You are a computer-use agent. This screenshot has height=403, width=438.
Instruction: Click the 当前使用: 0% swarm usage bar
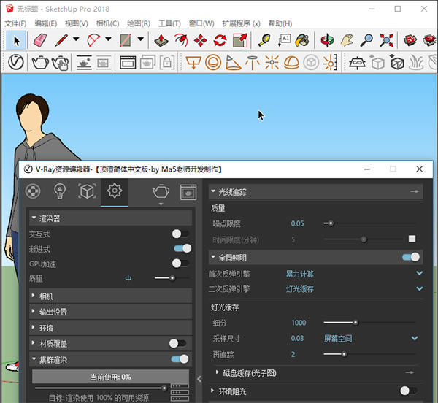tap(111, 377)
